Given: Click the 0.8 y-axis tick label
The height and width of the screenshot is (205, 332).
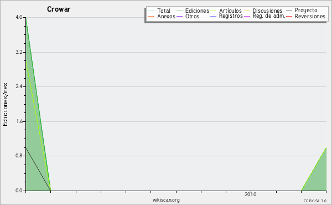Looking at the screenshot, I should point(19,156).
